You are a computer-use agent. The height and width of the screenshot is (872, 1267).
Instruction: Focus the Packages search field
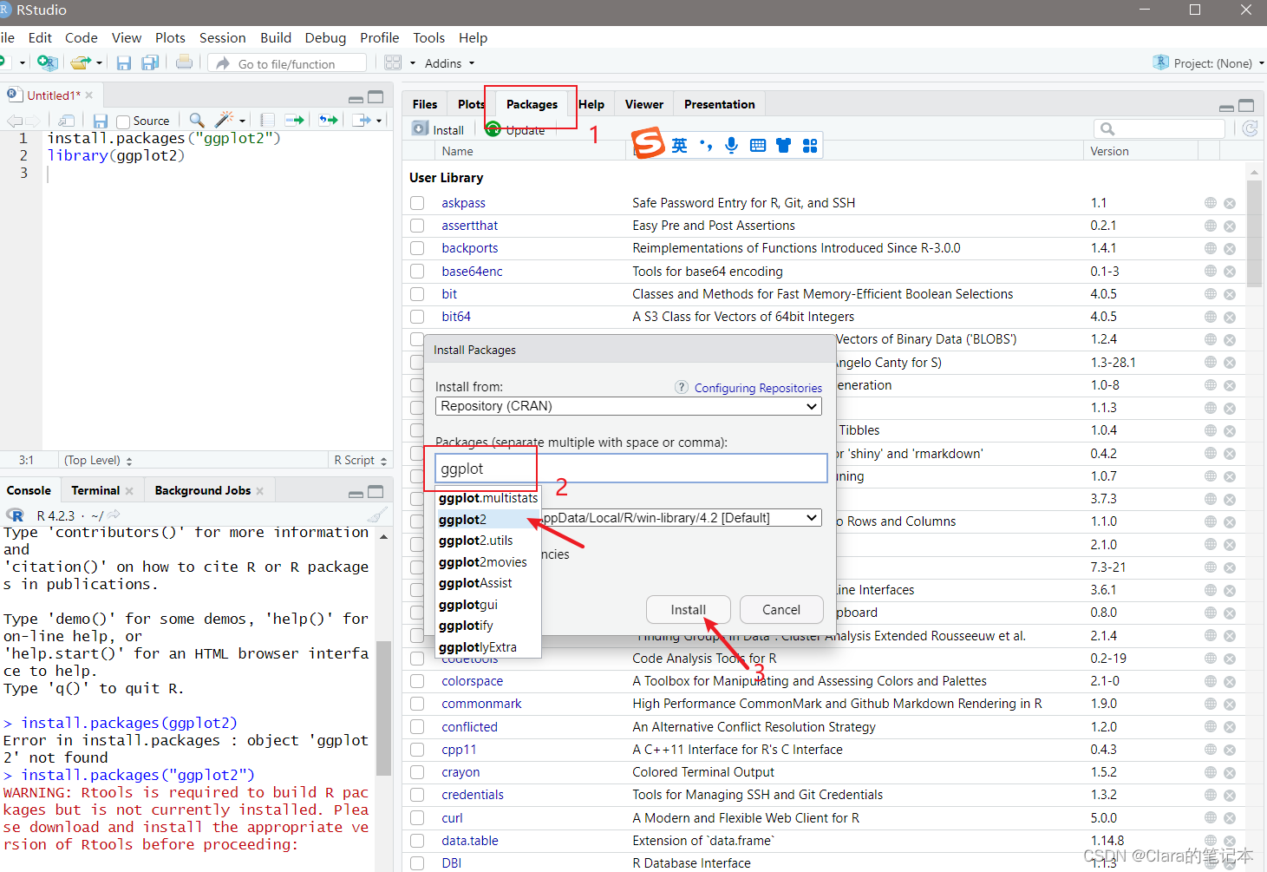[x=1159, y=128]
